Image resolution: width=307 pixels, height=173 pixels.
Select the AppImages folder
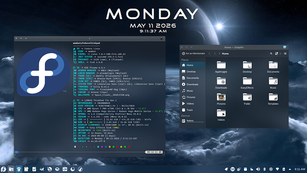pos(221,67)
